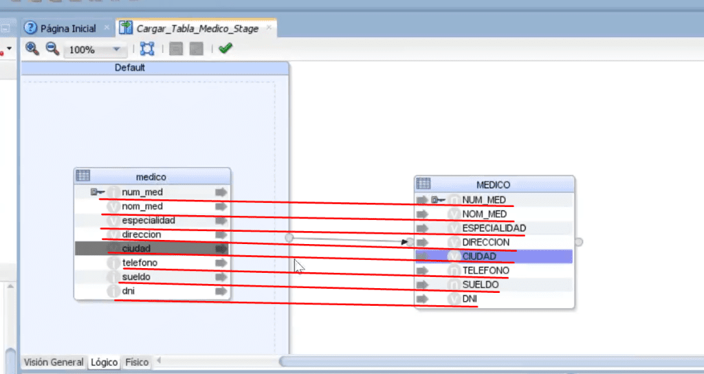The height and width of the screenshot is (374, 704).
Task: Select the ESPECIALIDAD column in MEDICO
Action: point(494,228)
